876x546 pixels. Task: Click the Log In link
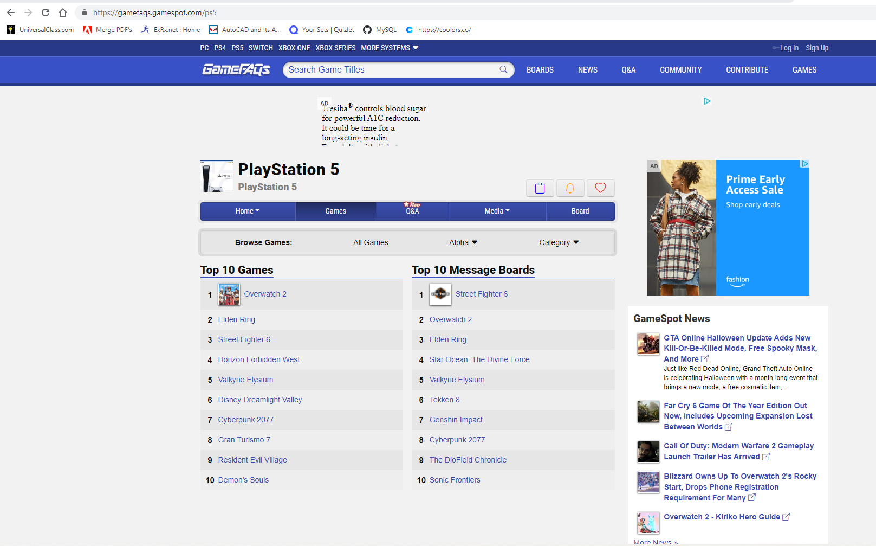[x=789, y=48]
